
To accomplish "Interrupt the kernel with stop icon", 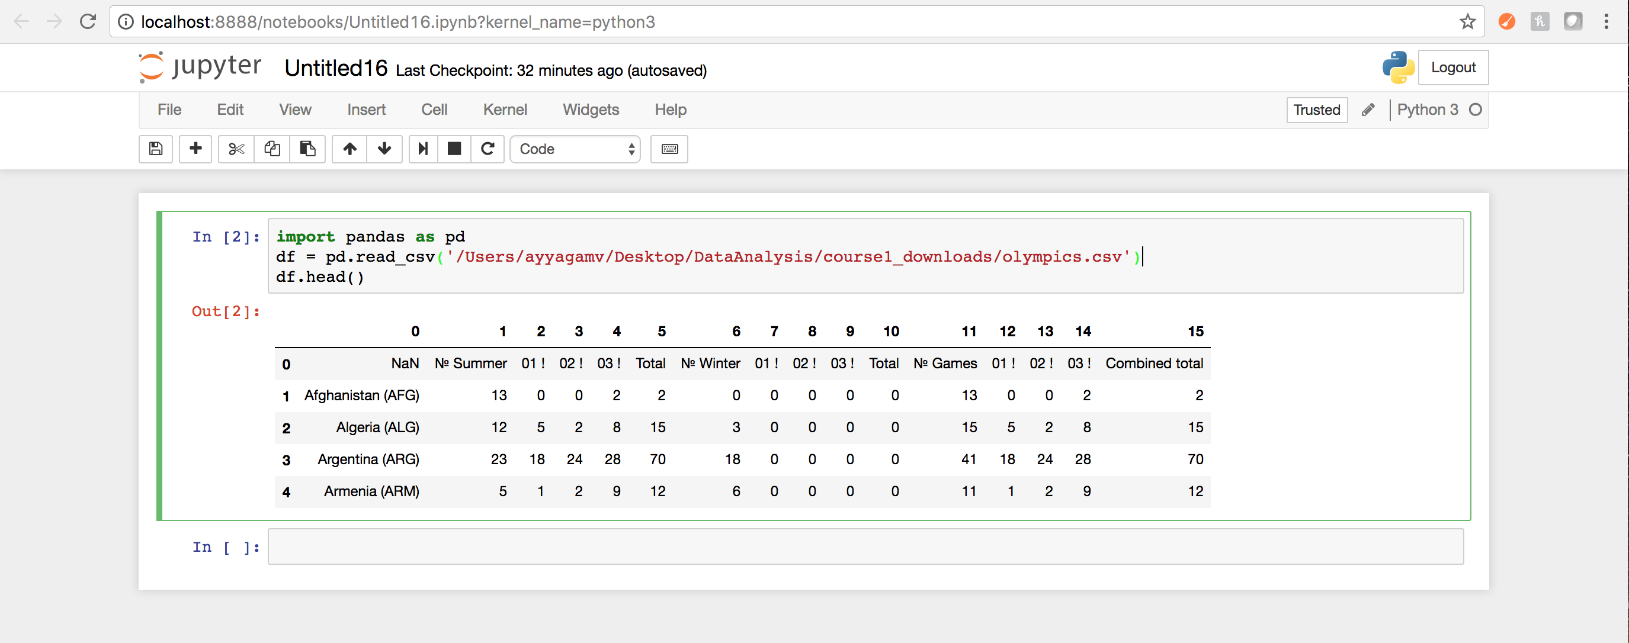I will click(454, 149).
